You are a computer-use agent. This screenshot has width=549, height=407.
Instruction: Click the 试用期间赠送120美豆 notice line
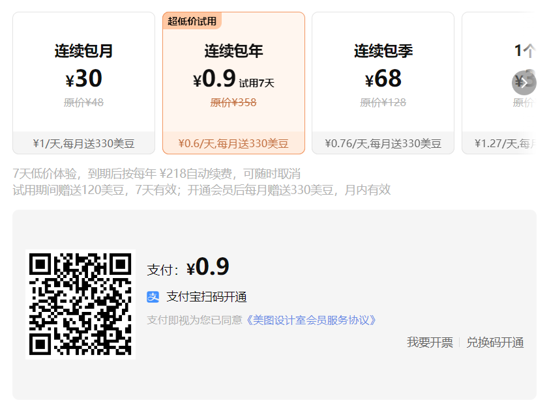(x=201, y=190)
